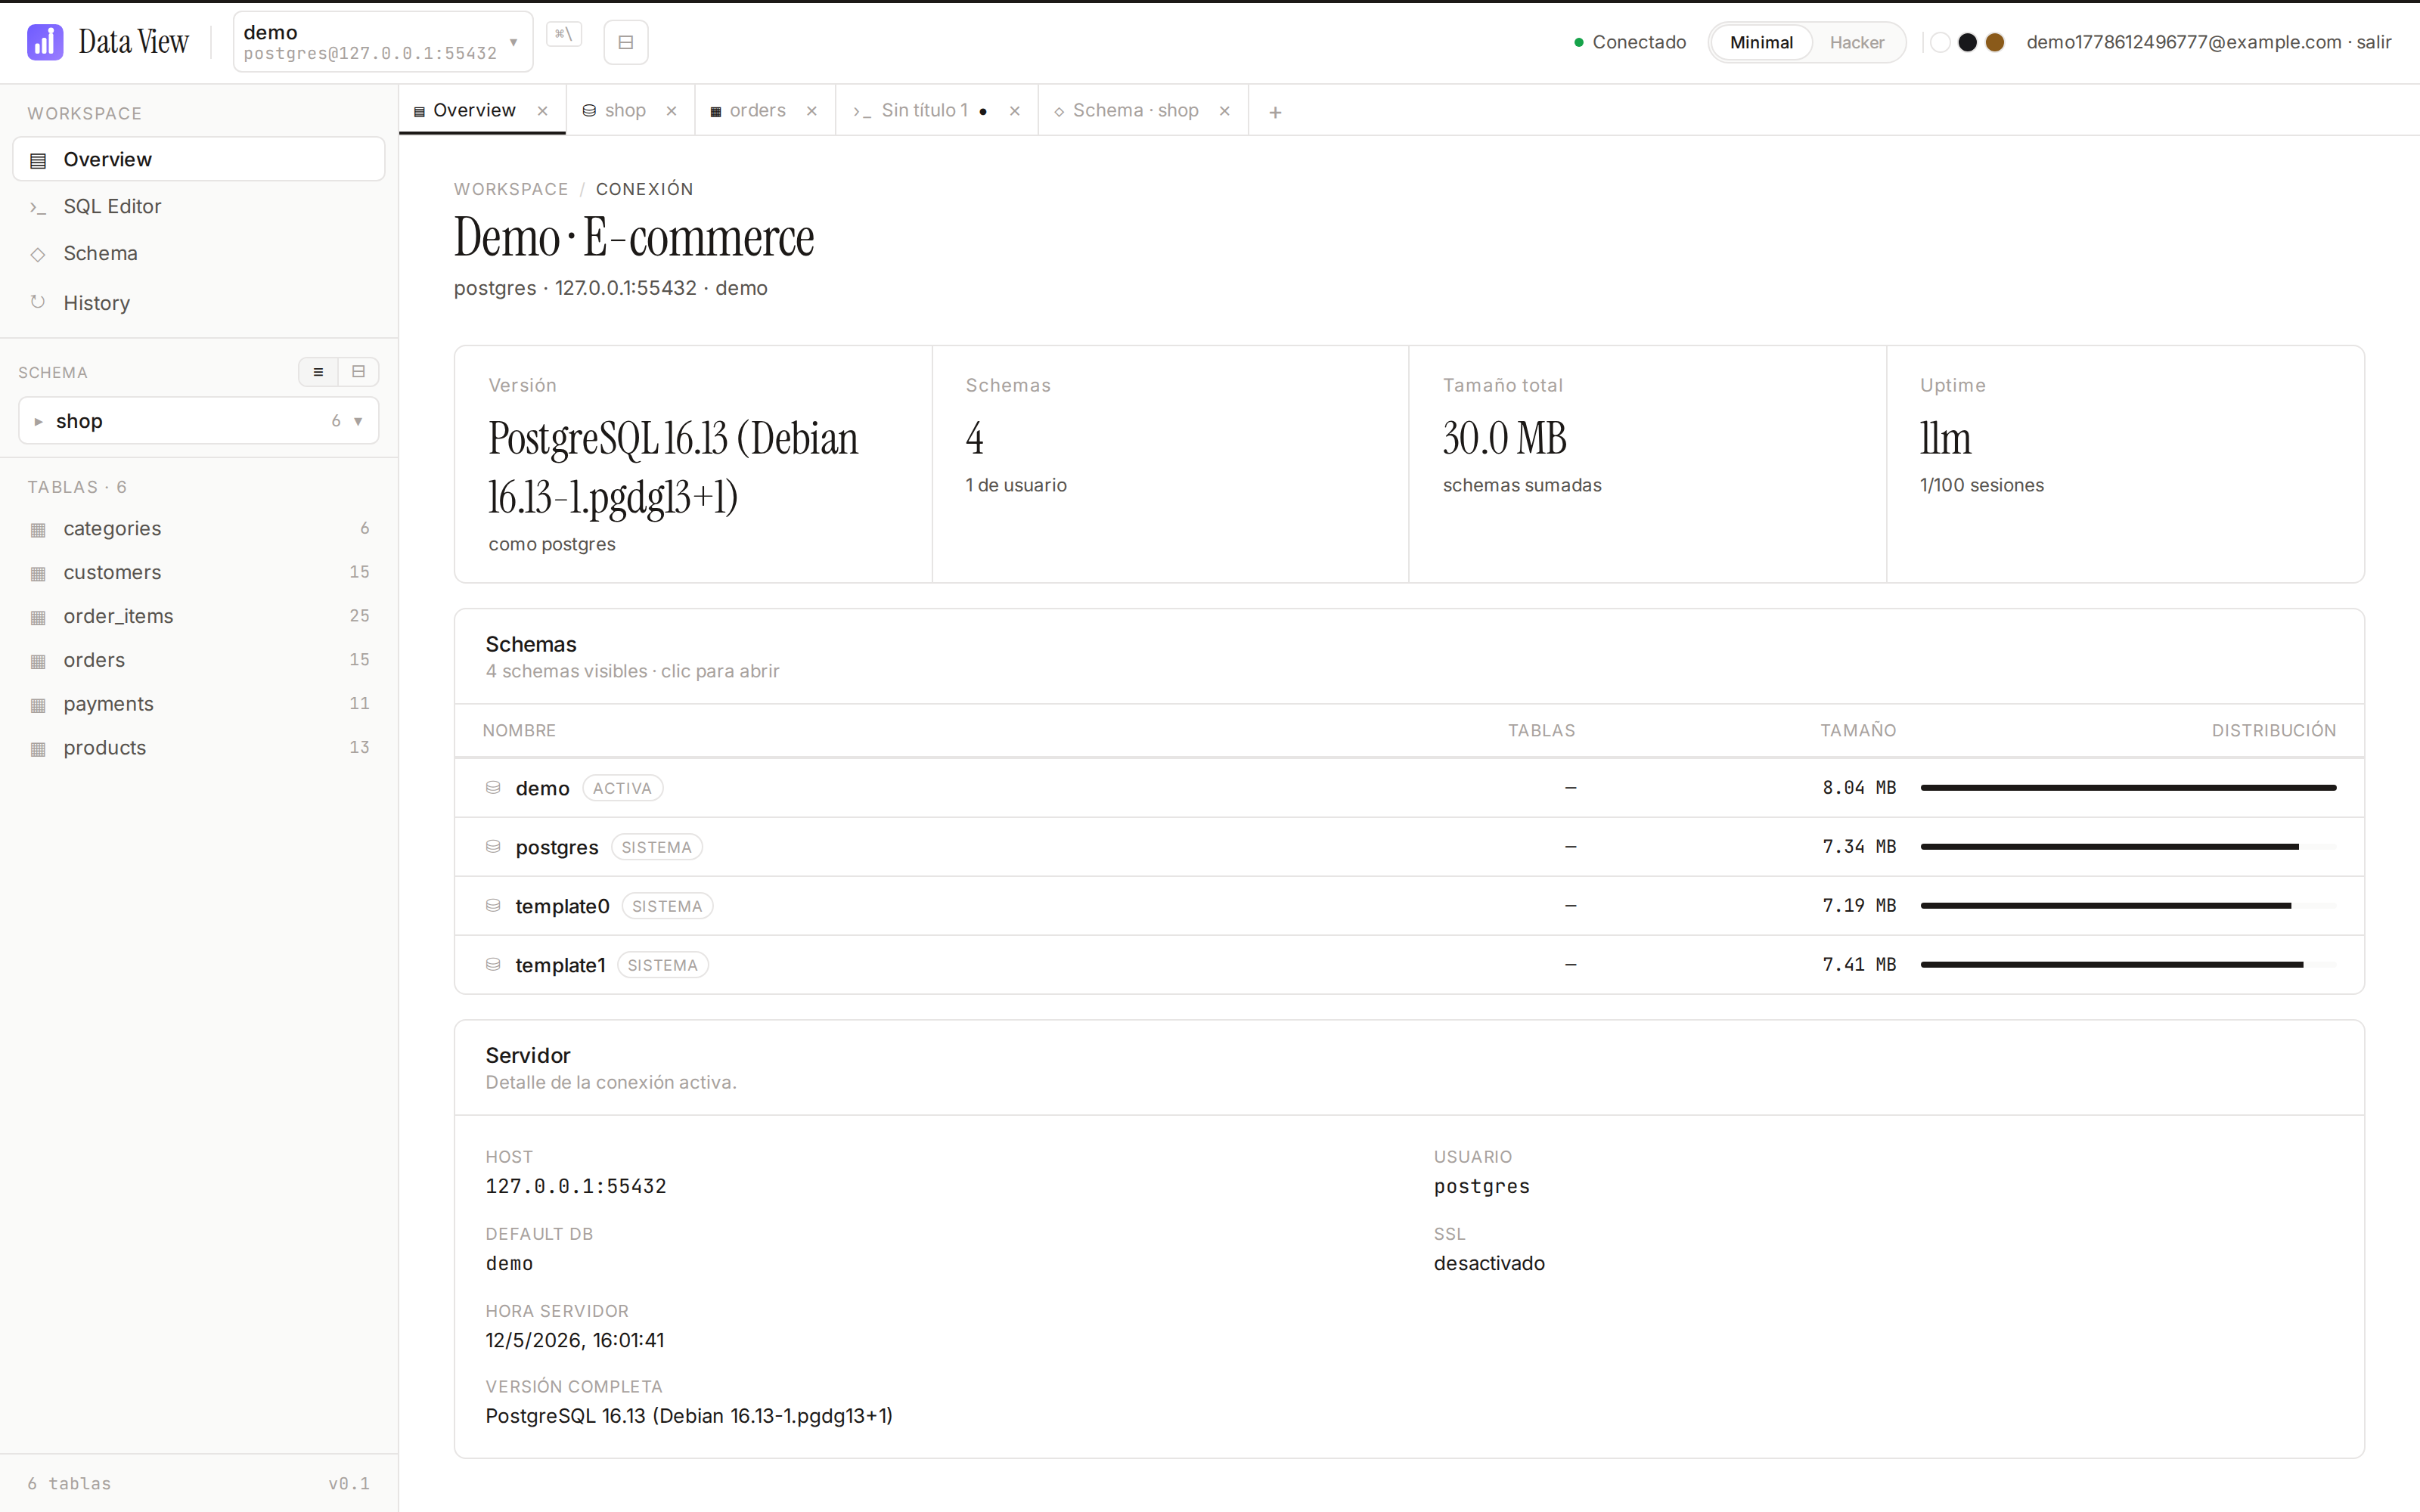Open the demo connection dropdown
2420x1512 pixels.
tap(383, 42)
